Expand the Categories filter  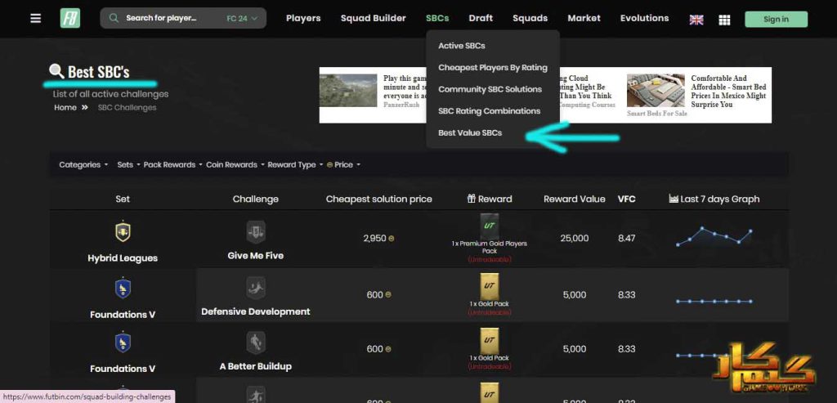(x=83, y=165)
